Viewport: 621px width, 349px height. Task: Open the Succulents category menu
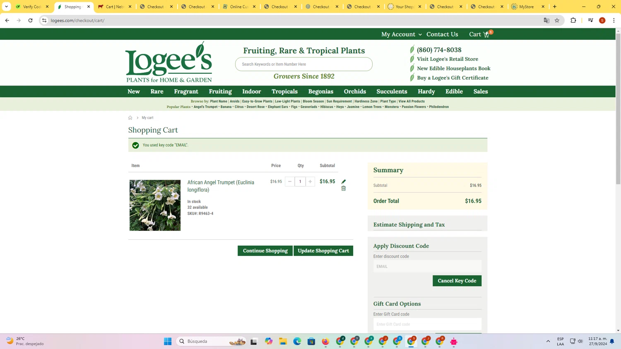pyautogui.click(x=392, y=91)
